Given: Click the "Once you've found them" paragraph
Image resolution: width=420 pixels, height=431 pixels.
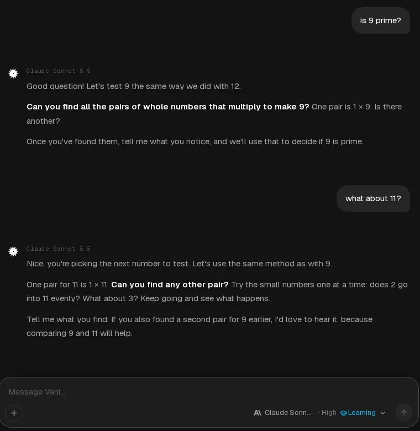Looking at the screenshot, I should (x=195, y=141).
